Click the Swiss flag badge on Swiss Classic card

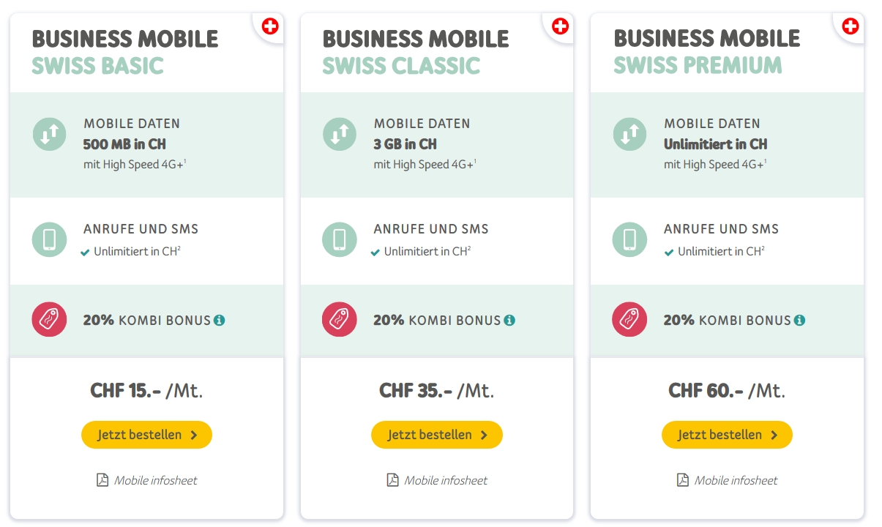(560, 27)
